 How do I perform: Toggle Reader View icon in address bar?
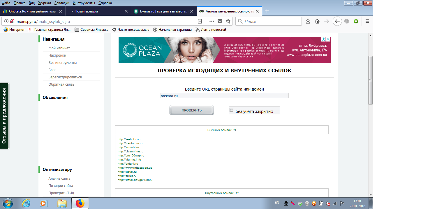pos(200,21)
